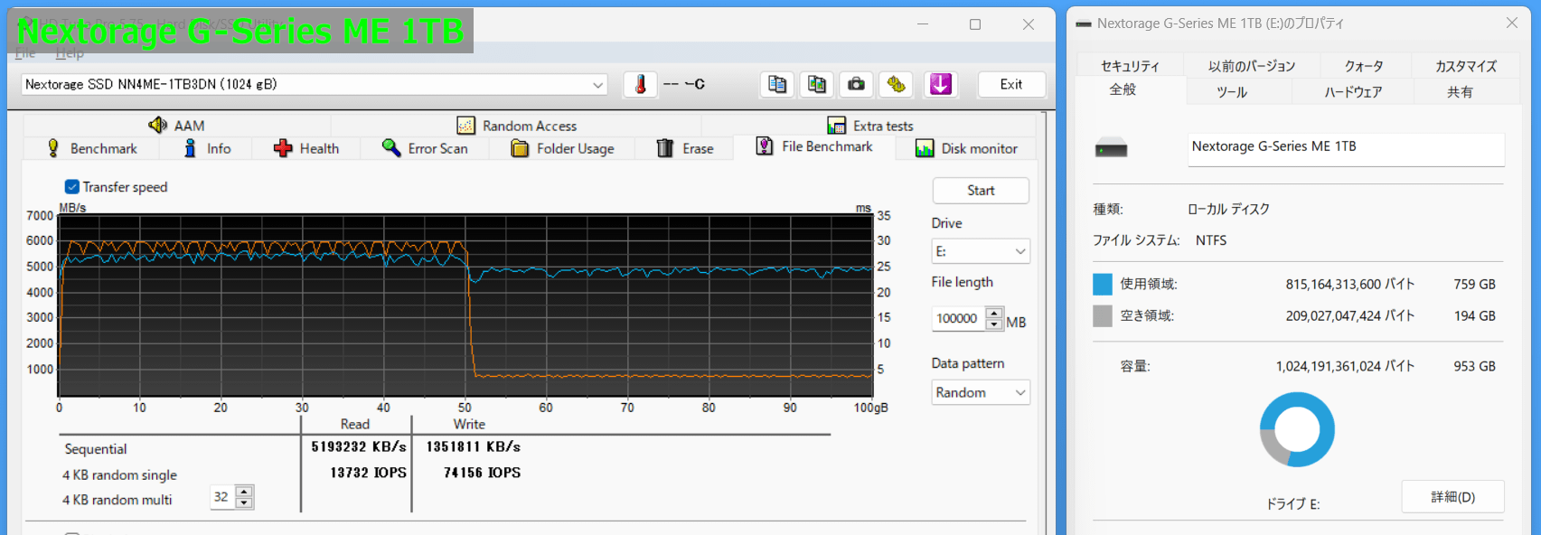
Task: Click the "209,027,047,424 バイト" value
Action: click(x=1350, y=316)
